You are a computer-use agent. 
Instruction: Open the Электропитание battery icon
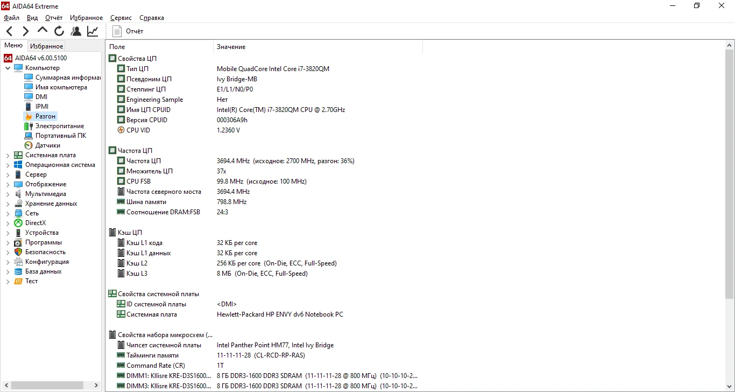click(x=29, y=126)
